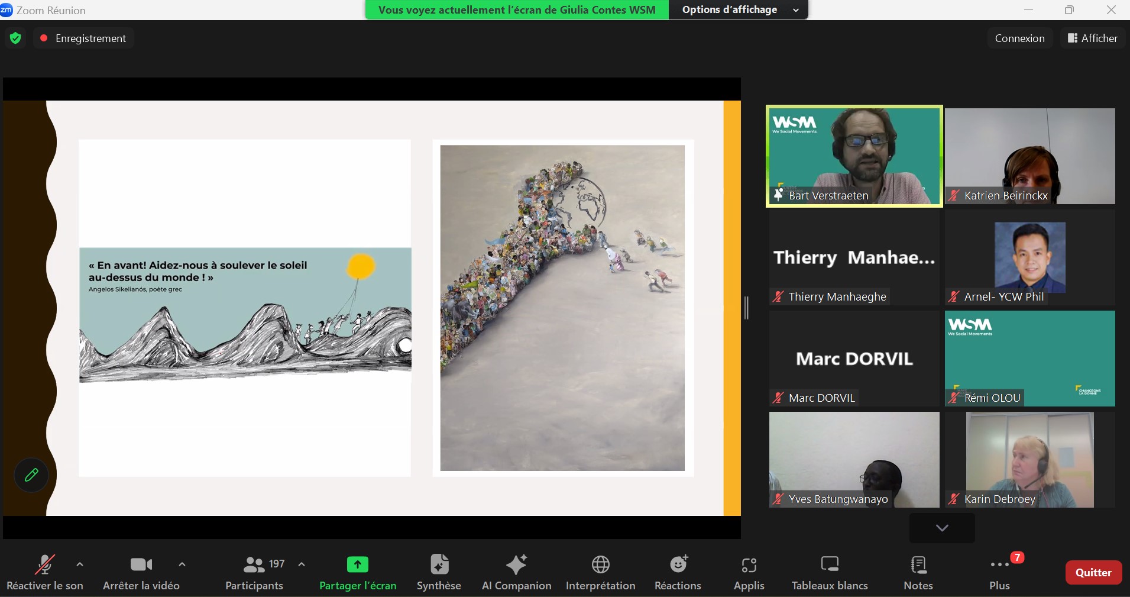Close the Zoom Réunion window
Viewport: 1130px width, 597px height.
coord(1111,10)
